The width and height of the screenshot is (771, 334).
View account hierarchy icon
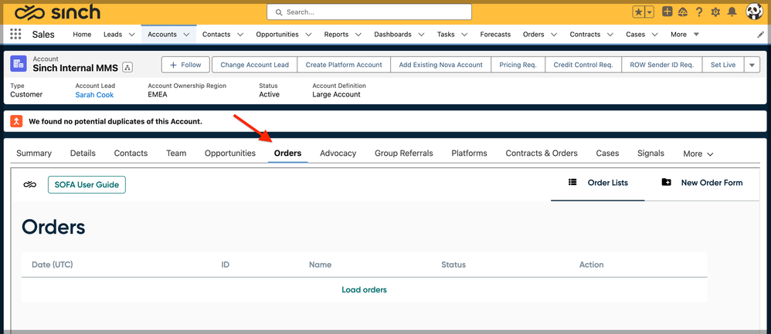click(x=127, y=67)
